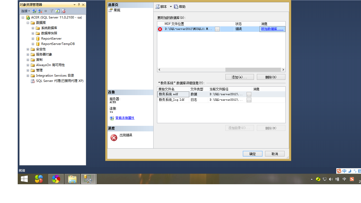Viewport: 361px width, 203px height.
Task: Click the red error icon in MDF row
Action: (160, 29)
